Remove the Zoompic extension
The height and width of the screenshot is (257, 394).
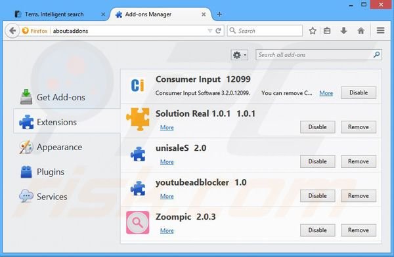[x=359, y=230]
